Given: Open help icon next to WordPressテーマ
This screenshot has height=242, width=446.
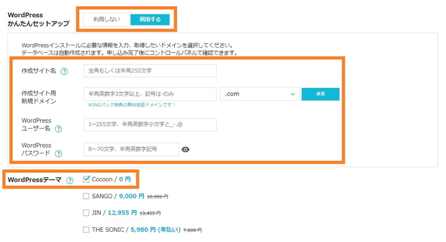Looking at the screenshot, I should (x=69, y=180).
